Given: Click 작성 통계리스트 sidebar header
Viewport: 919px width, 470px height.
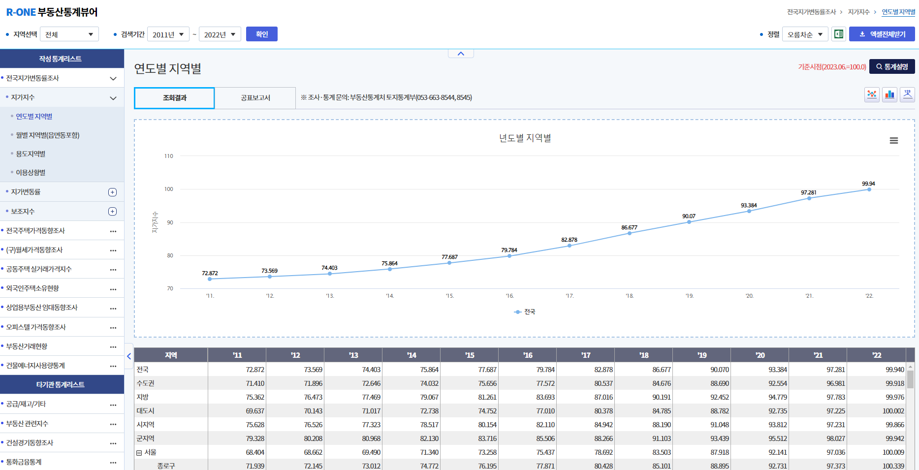Looking at the screenshot, I should coord(62,59).
